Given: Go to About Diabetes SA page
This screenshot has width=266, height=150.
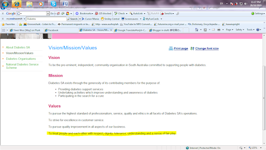Looking at the screenshot, I should [x=18, y=47].
